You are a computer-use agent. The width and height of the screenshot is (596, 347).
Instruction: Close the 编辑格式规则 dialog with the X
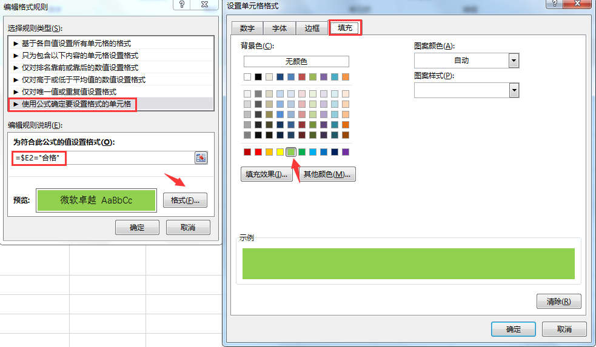coord(204,4)
